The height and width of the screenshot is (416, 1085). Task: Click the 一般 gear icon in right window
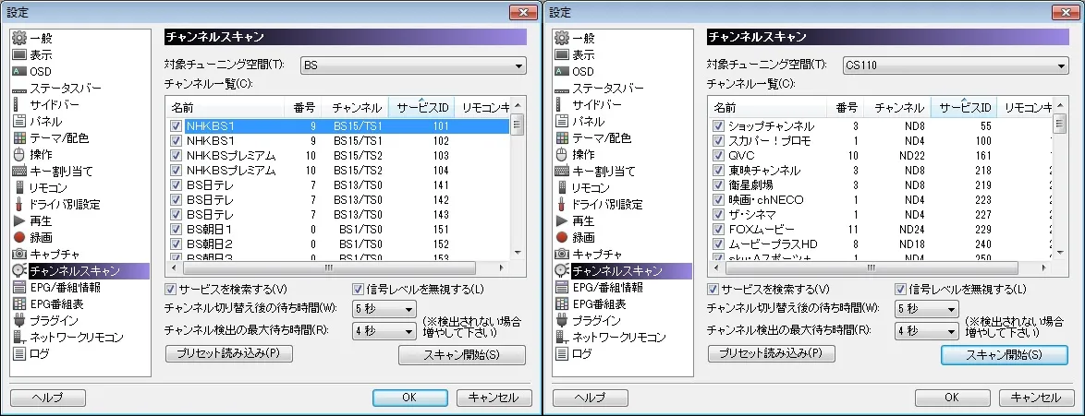point(562,38)
